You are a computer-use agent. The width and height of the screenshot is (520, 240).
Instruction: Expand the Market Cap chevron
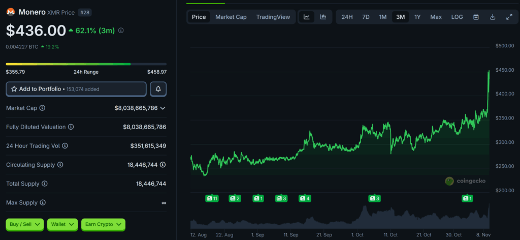162,108
